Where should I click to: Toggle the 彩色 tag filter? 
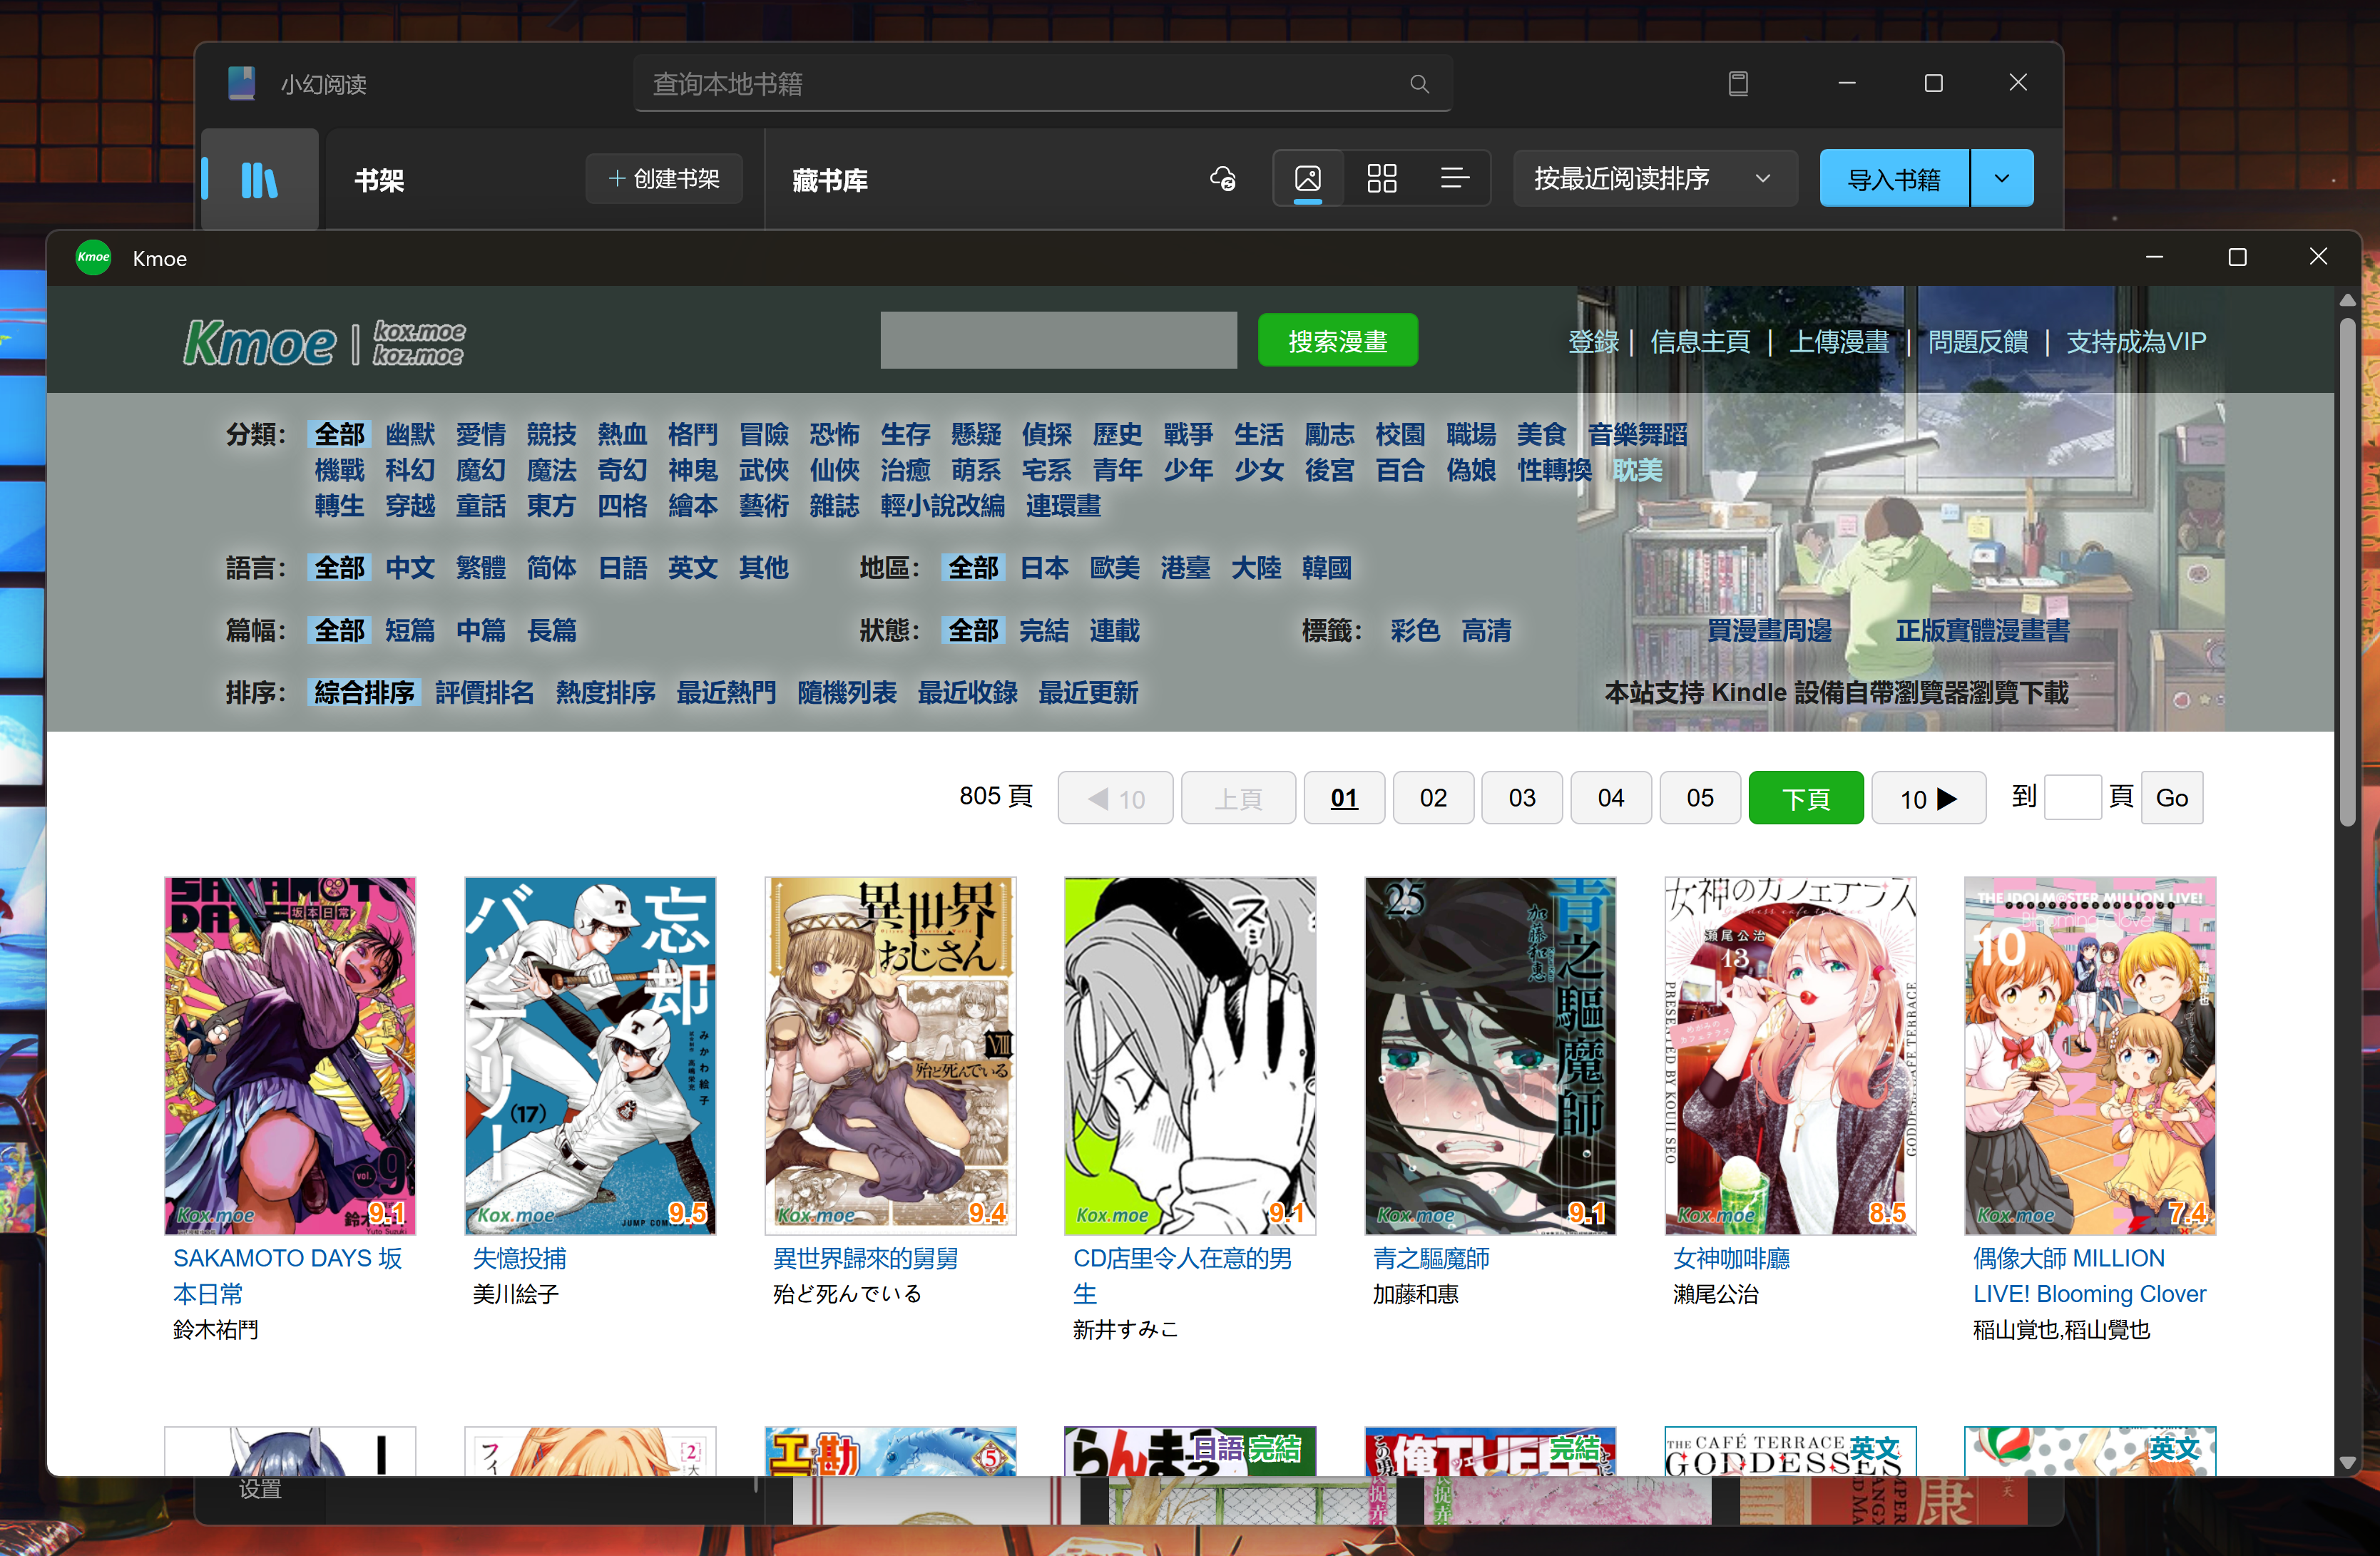click(1415, 630)
